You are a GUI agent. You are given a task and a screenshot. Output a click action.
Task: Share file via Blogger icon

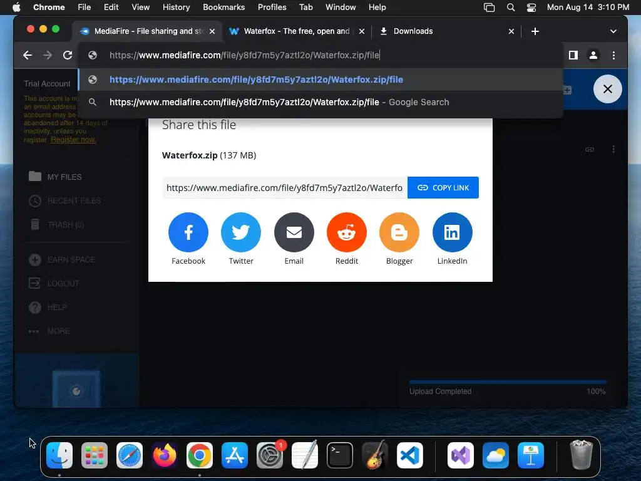point(399,232)
